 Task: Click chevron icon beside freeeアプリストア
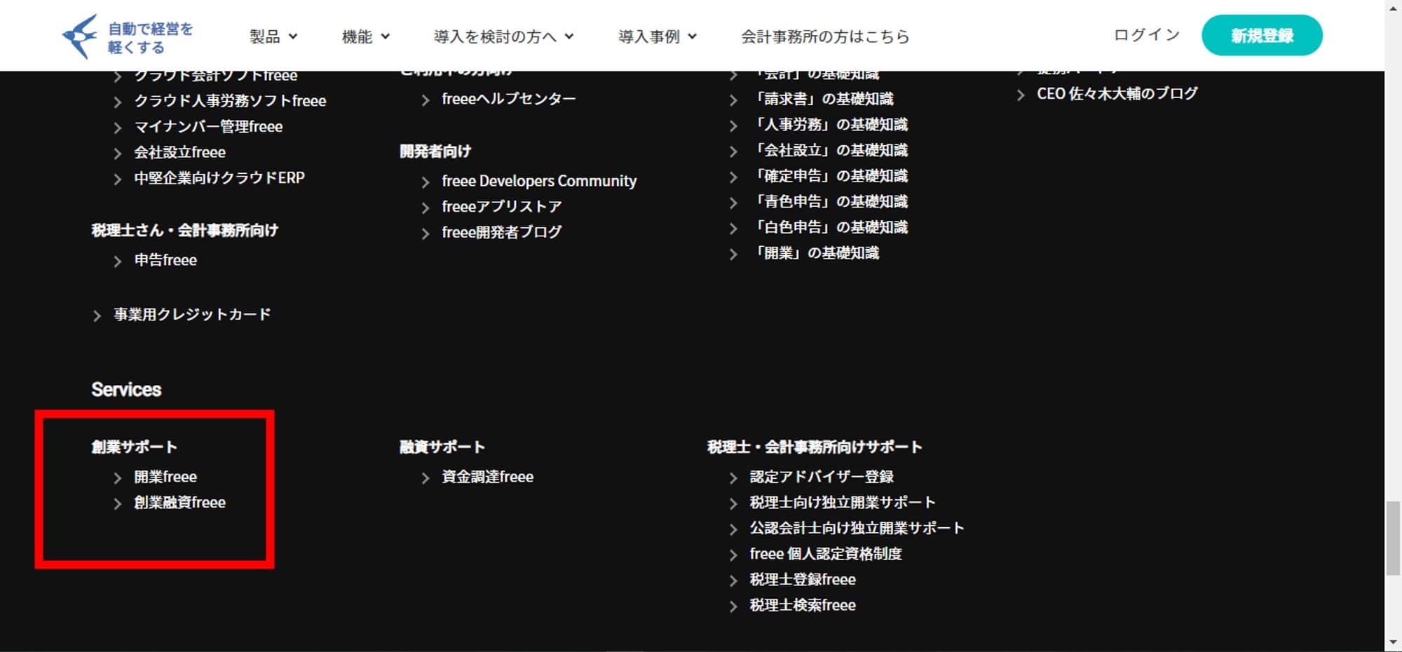coord(426,208)
